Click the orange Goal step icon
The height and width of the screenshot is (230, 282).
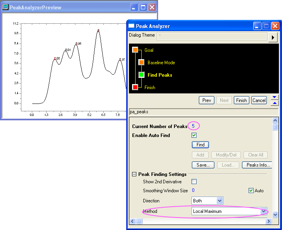(135, 50)
